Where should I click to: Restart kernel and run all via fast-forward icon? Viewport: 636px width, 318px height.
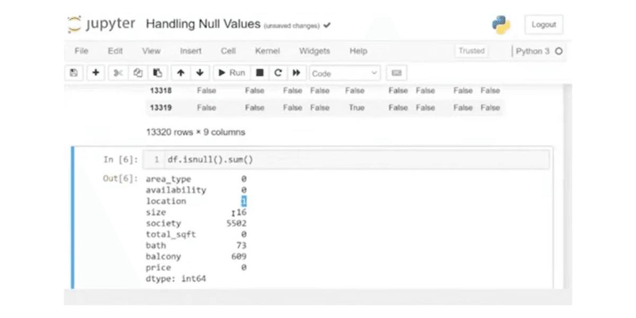point(297,73)
